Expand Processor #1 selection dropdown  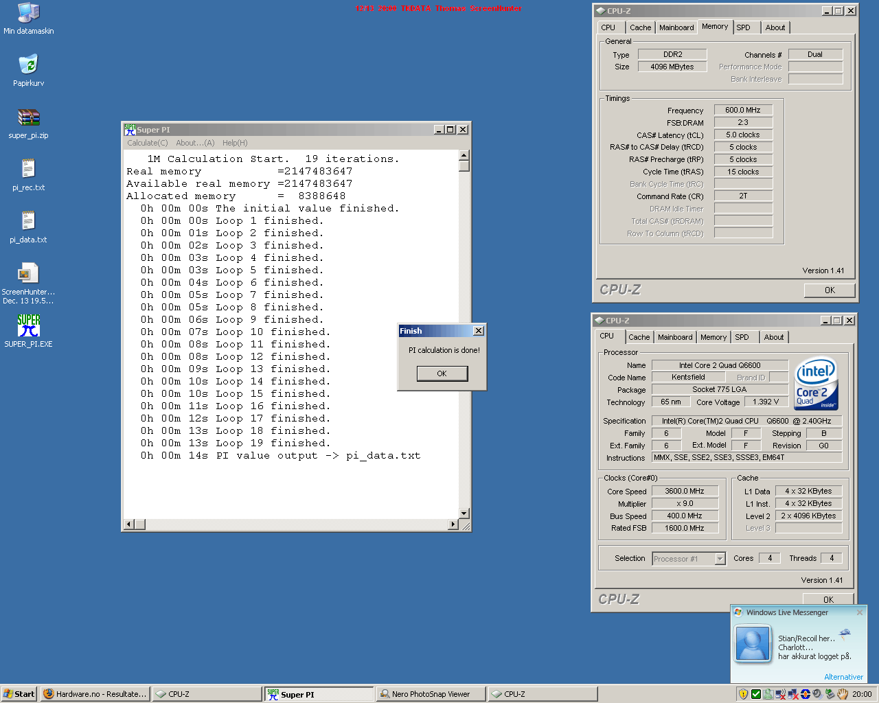click(x=720, y=559)
